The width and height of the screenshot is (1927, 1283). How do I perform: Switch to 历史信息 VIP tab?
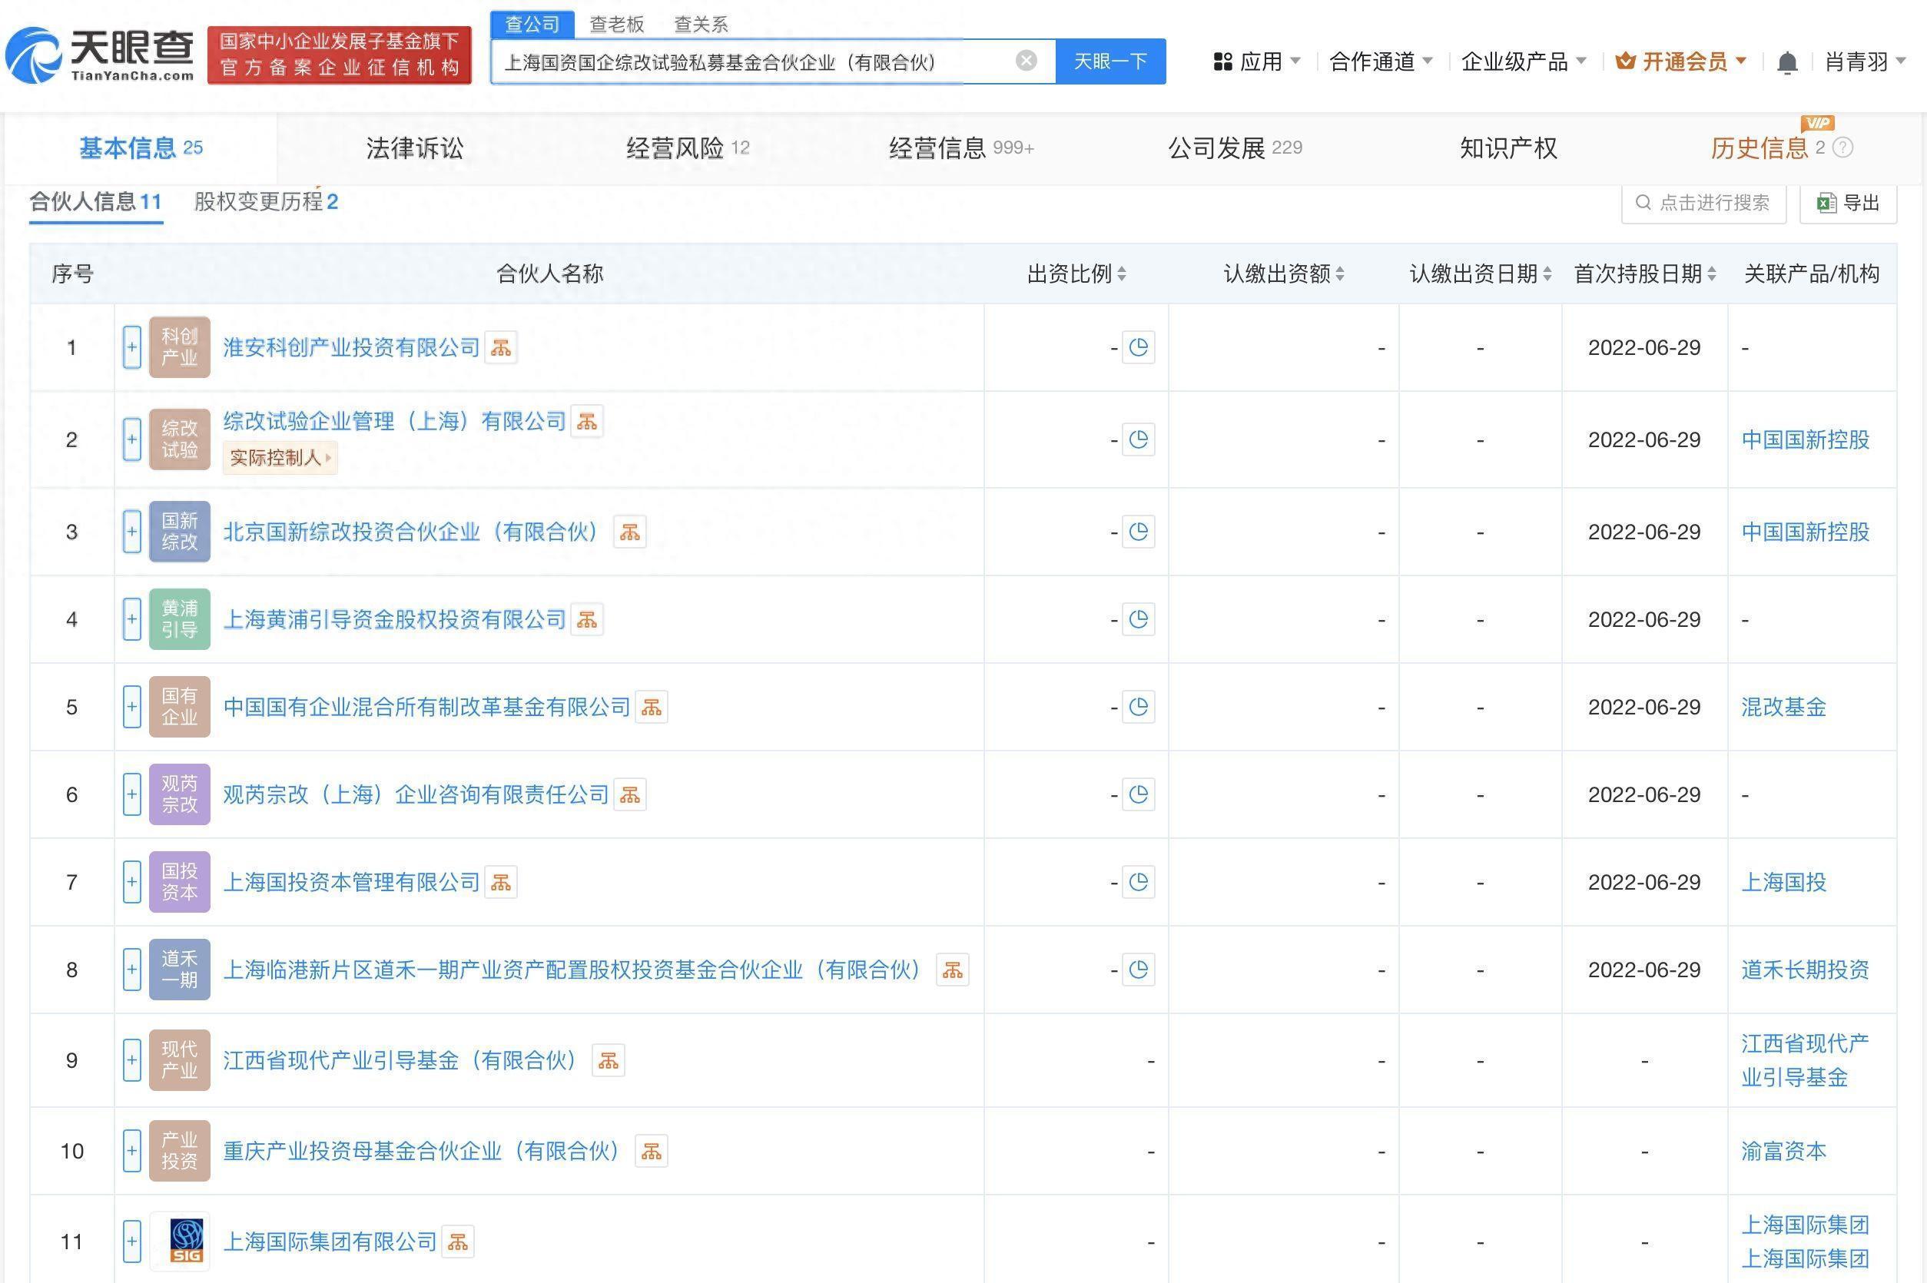point(1760,148)
